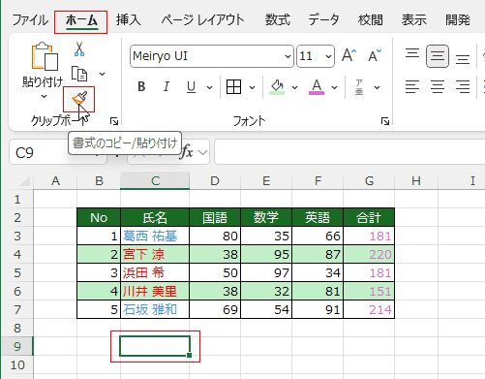Increase font size with large A icon
Screen dimensions: 485x379
click(x=349, y=55)
